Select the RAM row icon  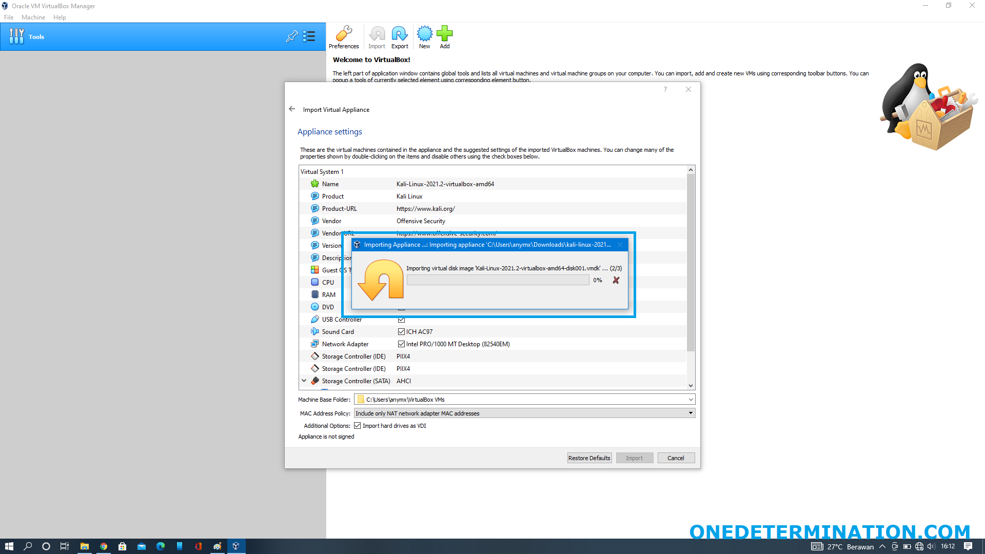315,294
